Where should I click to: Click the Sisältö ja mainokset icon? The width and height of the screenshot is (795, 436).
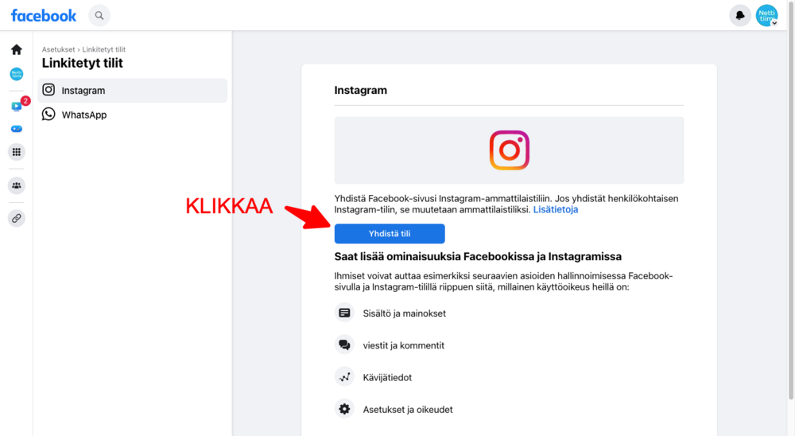point(344,313)
